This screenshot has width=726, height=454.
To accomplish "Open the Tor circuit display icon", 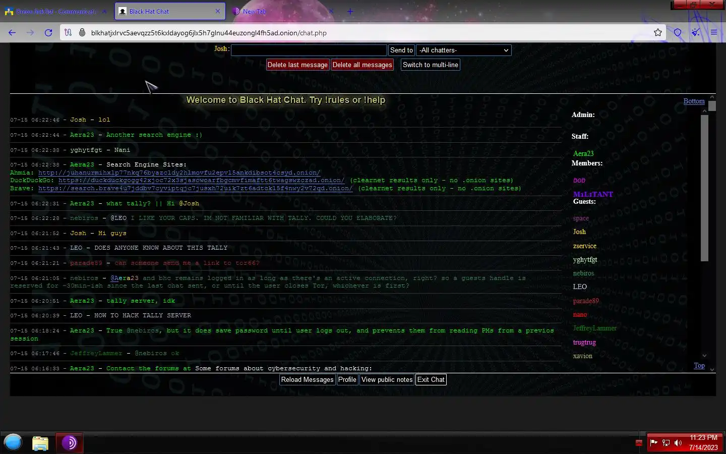I will 68,33.
